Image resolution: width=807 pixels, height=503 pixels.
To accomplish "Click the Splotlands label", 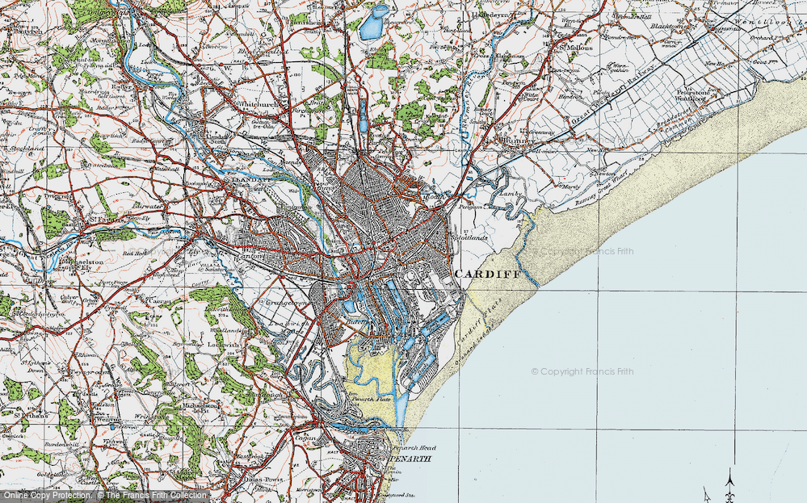I will point(471,239).
